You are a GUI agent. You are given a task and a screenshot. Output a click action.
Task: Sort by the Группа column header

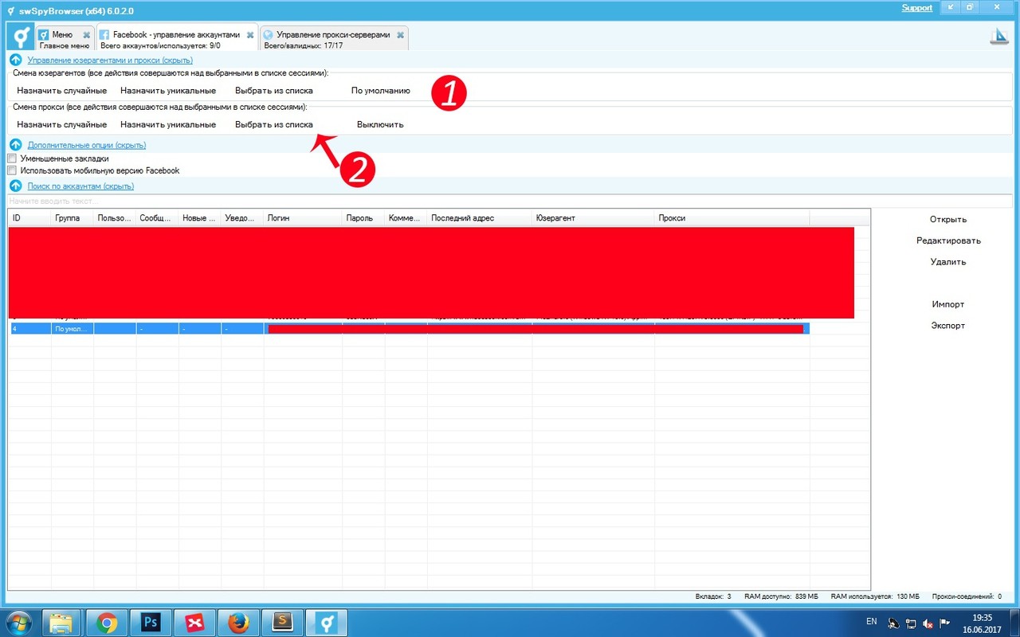(72, 218)
